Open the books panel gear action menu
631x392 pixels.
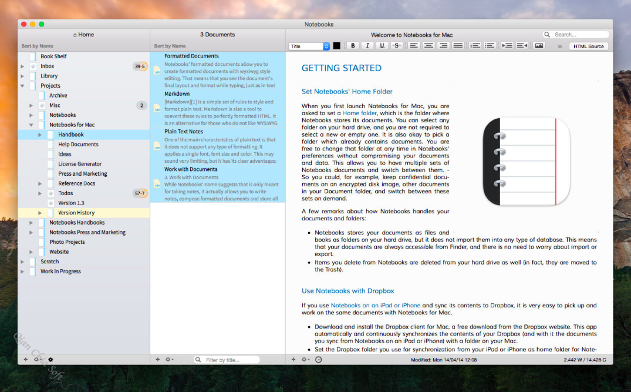37,359
